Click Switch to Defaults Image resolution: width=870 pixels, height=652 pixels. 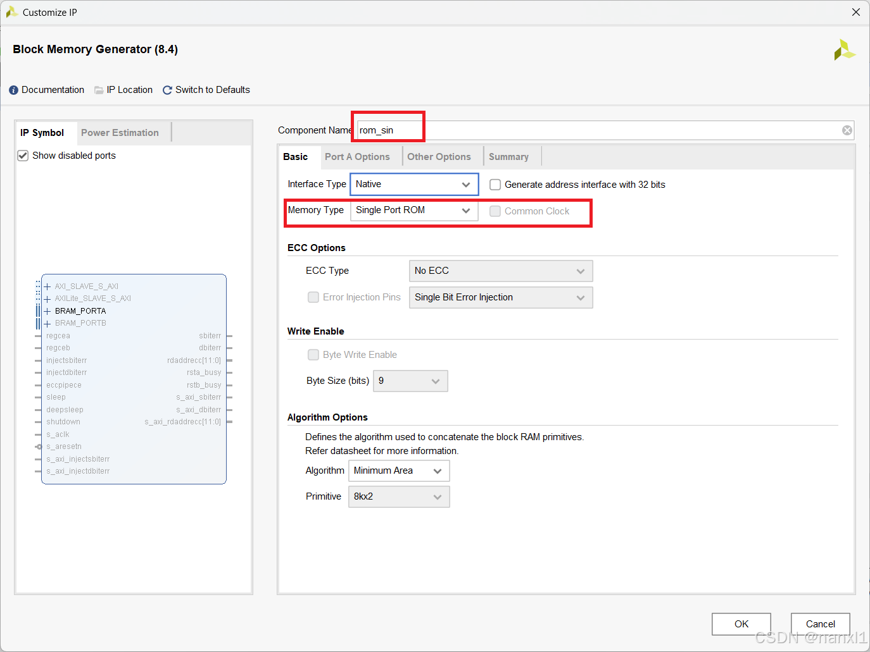click(x=213, y=90)
